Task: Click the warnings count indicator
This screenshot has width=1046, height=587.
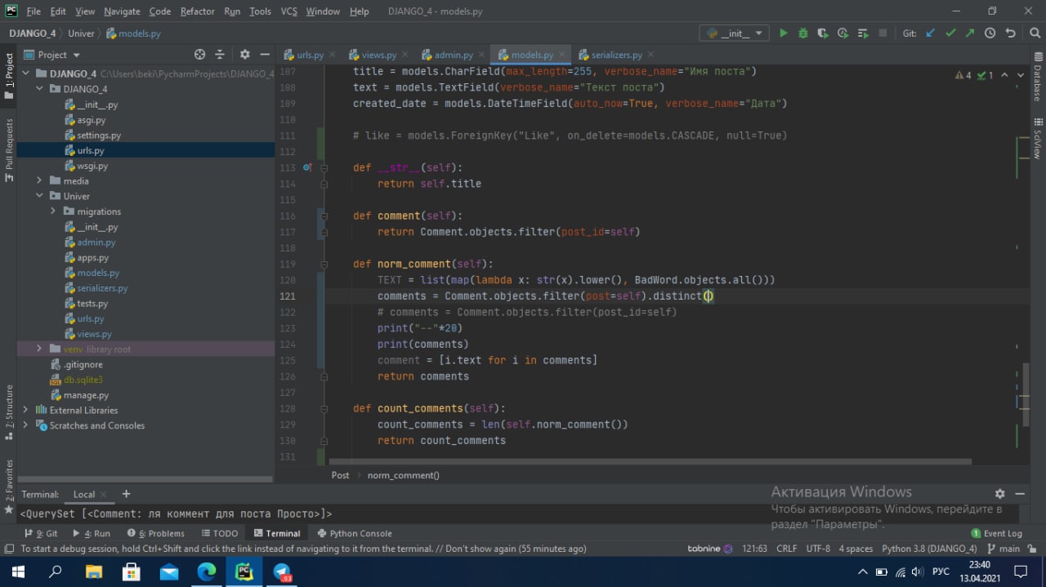Action: 963,75
